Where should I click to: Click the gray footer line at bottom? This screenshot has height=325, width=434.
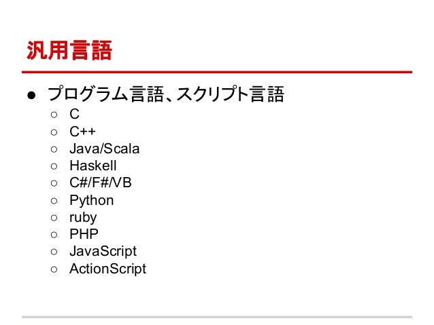(x=217, y=317)
